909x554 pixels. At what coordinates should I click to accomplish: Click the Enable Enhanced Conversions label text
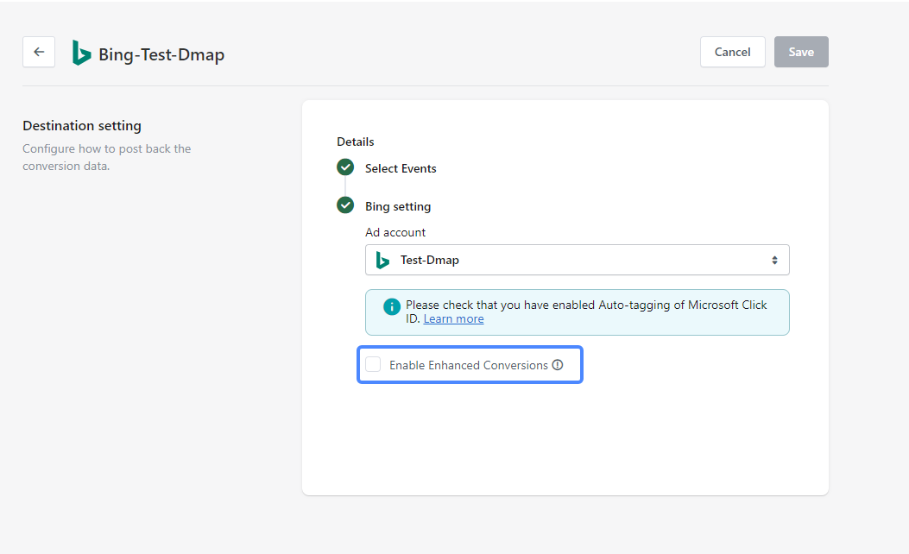[x=468, y=365]
